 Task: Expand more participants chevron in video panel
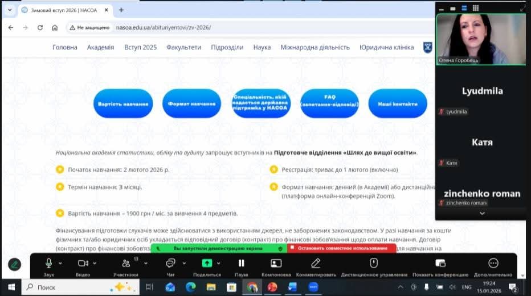tap(482, 213)
